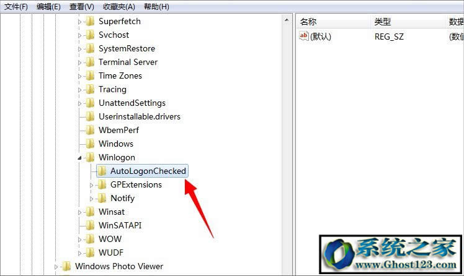This screenshot has height=276, width=464.
Task: Click the Terminal Server folder icon
Action: 90,62
